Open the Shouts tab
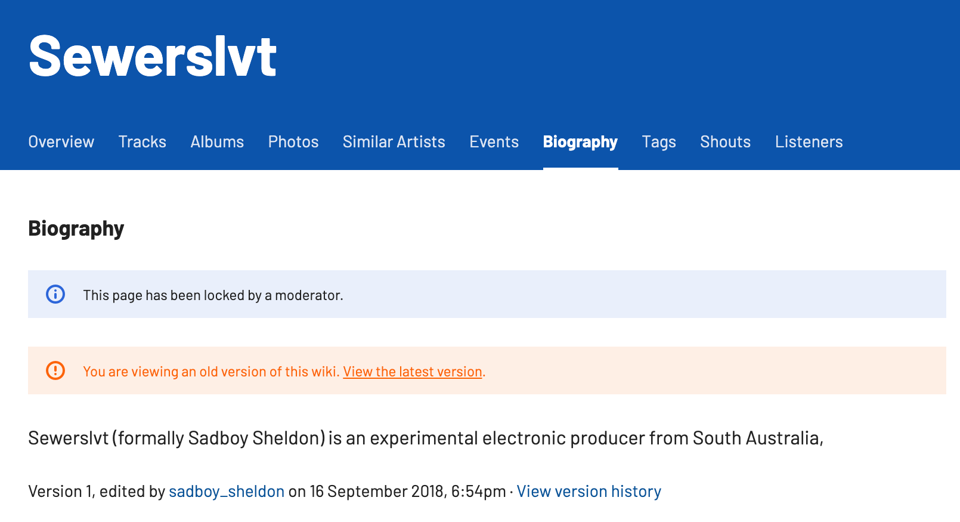960x522 pixels. coord(726,142)
